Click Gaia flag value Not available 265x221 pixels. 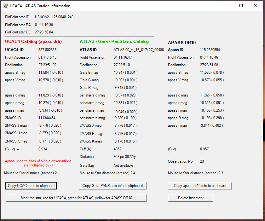click(124, 166)
